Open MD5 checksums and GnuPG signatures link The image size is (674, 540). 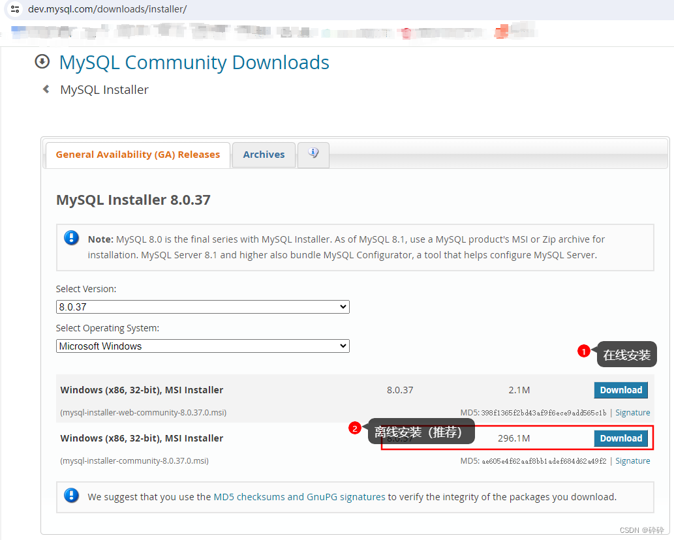(x=299, y=496)
